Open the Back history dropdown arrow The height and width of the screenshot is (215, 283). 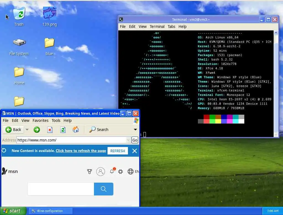[x=27, y=129]
